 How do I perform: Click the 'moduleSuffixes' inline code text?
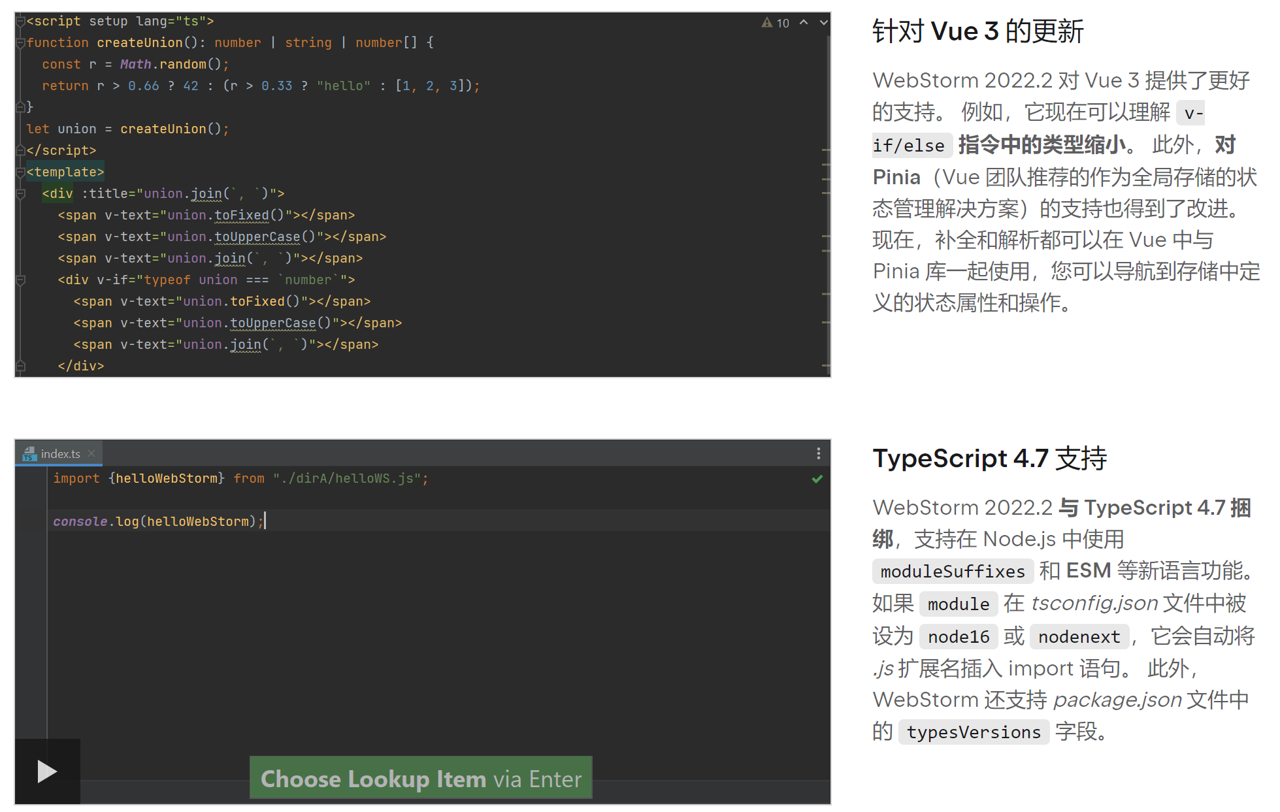click(x=953, y=572)
